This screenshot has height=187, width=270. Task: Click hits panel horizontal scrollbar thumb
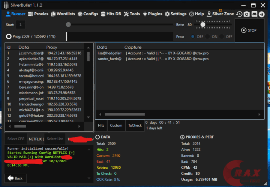point(124,114)
